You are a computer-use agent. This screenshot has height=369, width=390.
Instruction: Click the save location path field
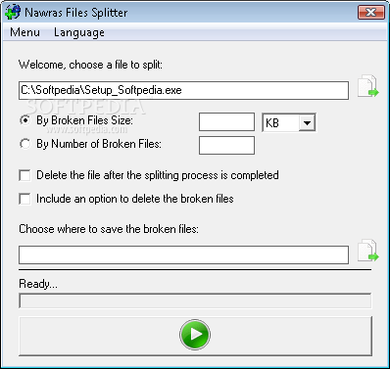point(183,254)
